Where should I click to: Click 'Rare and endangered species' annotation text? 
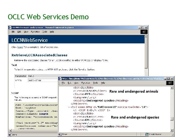pyautogui.click(x=135, y=117)
